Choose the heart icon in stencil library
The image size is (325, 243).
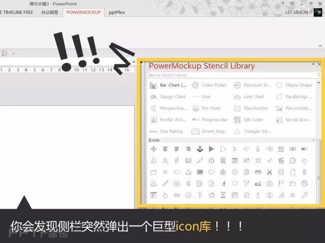tap(235, 184)
